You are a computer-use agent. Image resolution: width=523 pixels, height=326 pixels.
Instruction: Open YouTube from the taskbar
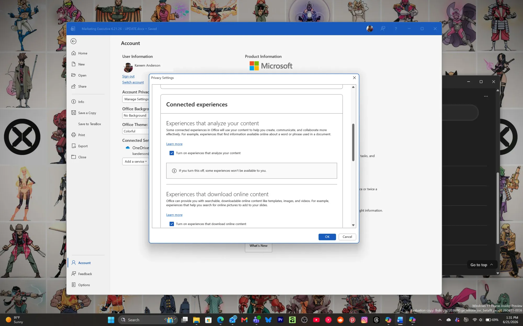click(316, 320)
